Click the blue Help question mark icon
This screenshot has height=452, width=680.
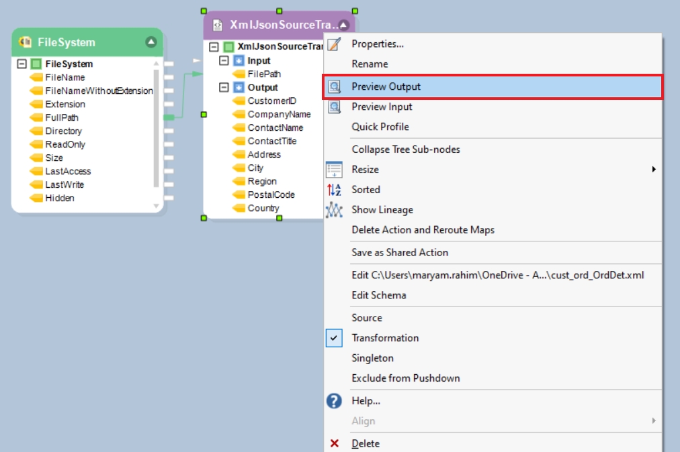pos(334,401)
